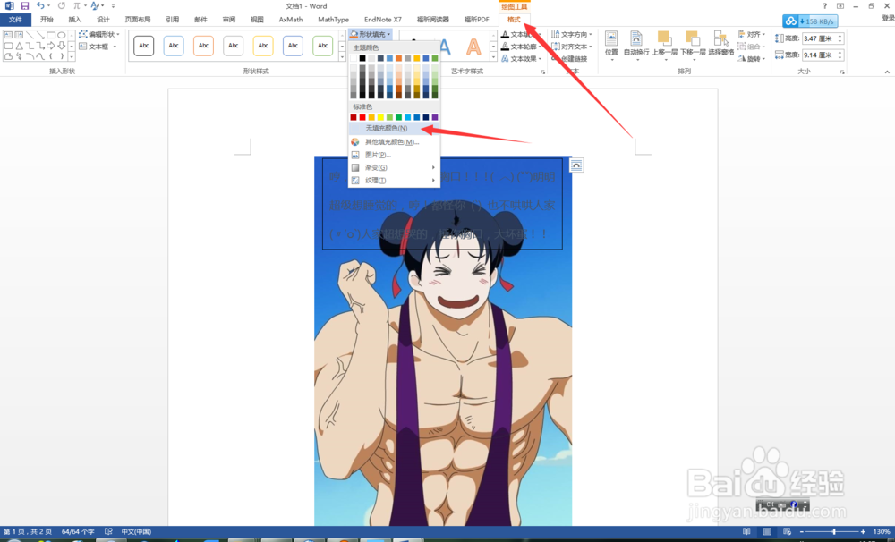Switch to the Format (格式) tab
895x542 pixels.
click(x=515, y=20)
